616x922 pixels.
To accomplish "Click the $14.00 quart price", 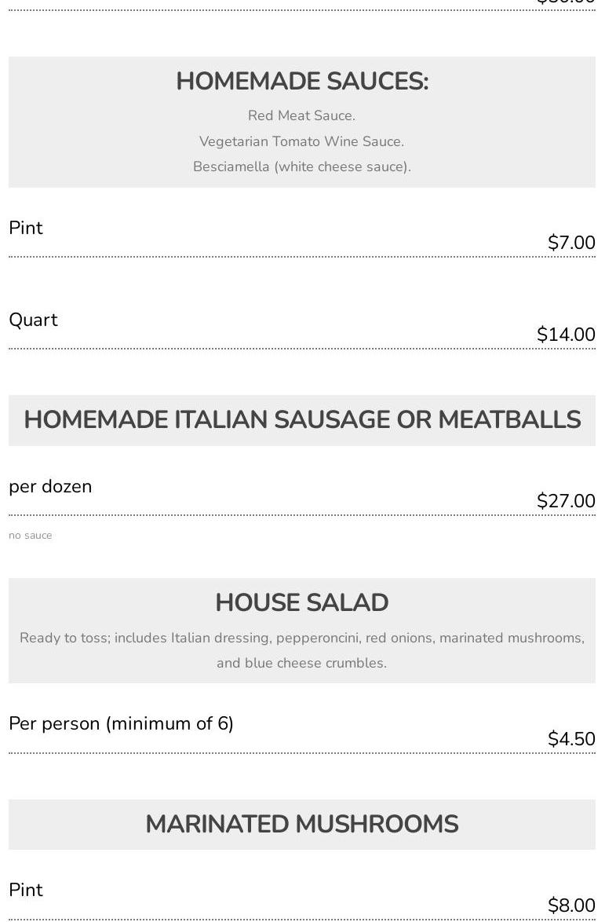I will (566, 335).
